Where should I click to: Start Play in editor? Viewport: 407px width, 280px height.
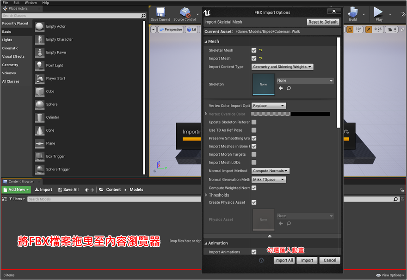pos(378,12)
